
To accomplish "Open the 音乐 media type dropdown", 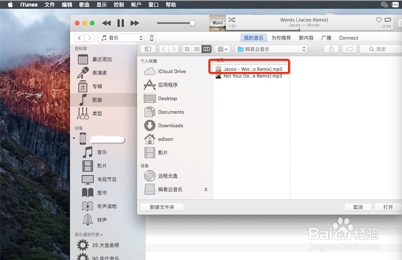I will point(121,38).
